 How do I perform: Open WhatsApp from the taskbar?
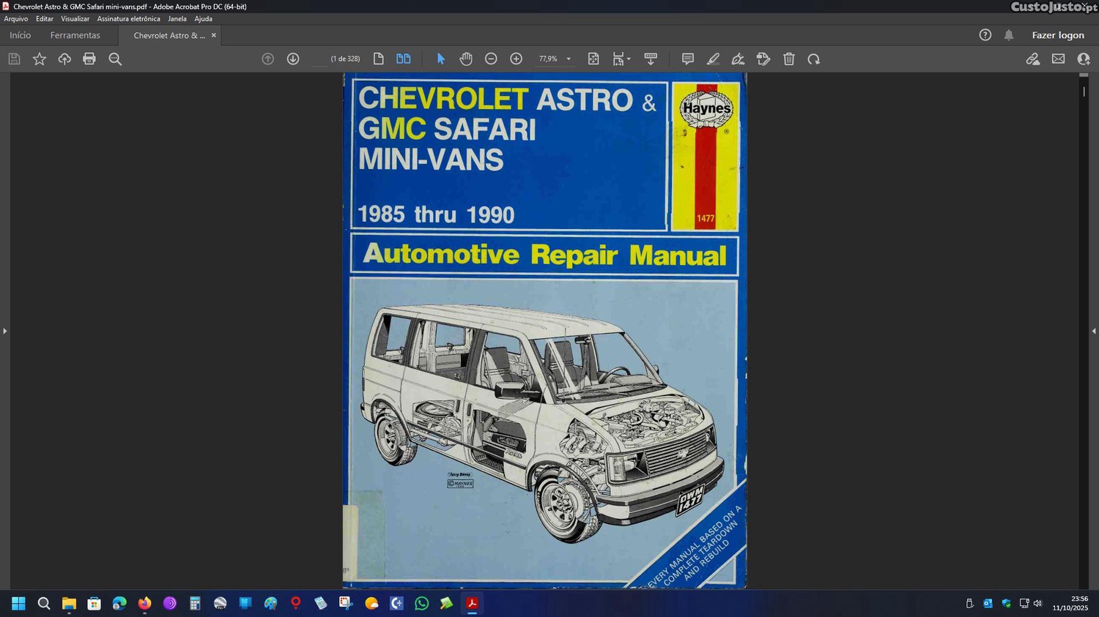tap(422, 604)
